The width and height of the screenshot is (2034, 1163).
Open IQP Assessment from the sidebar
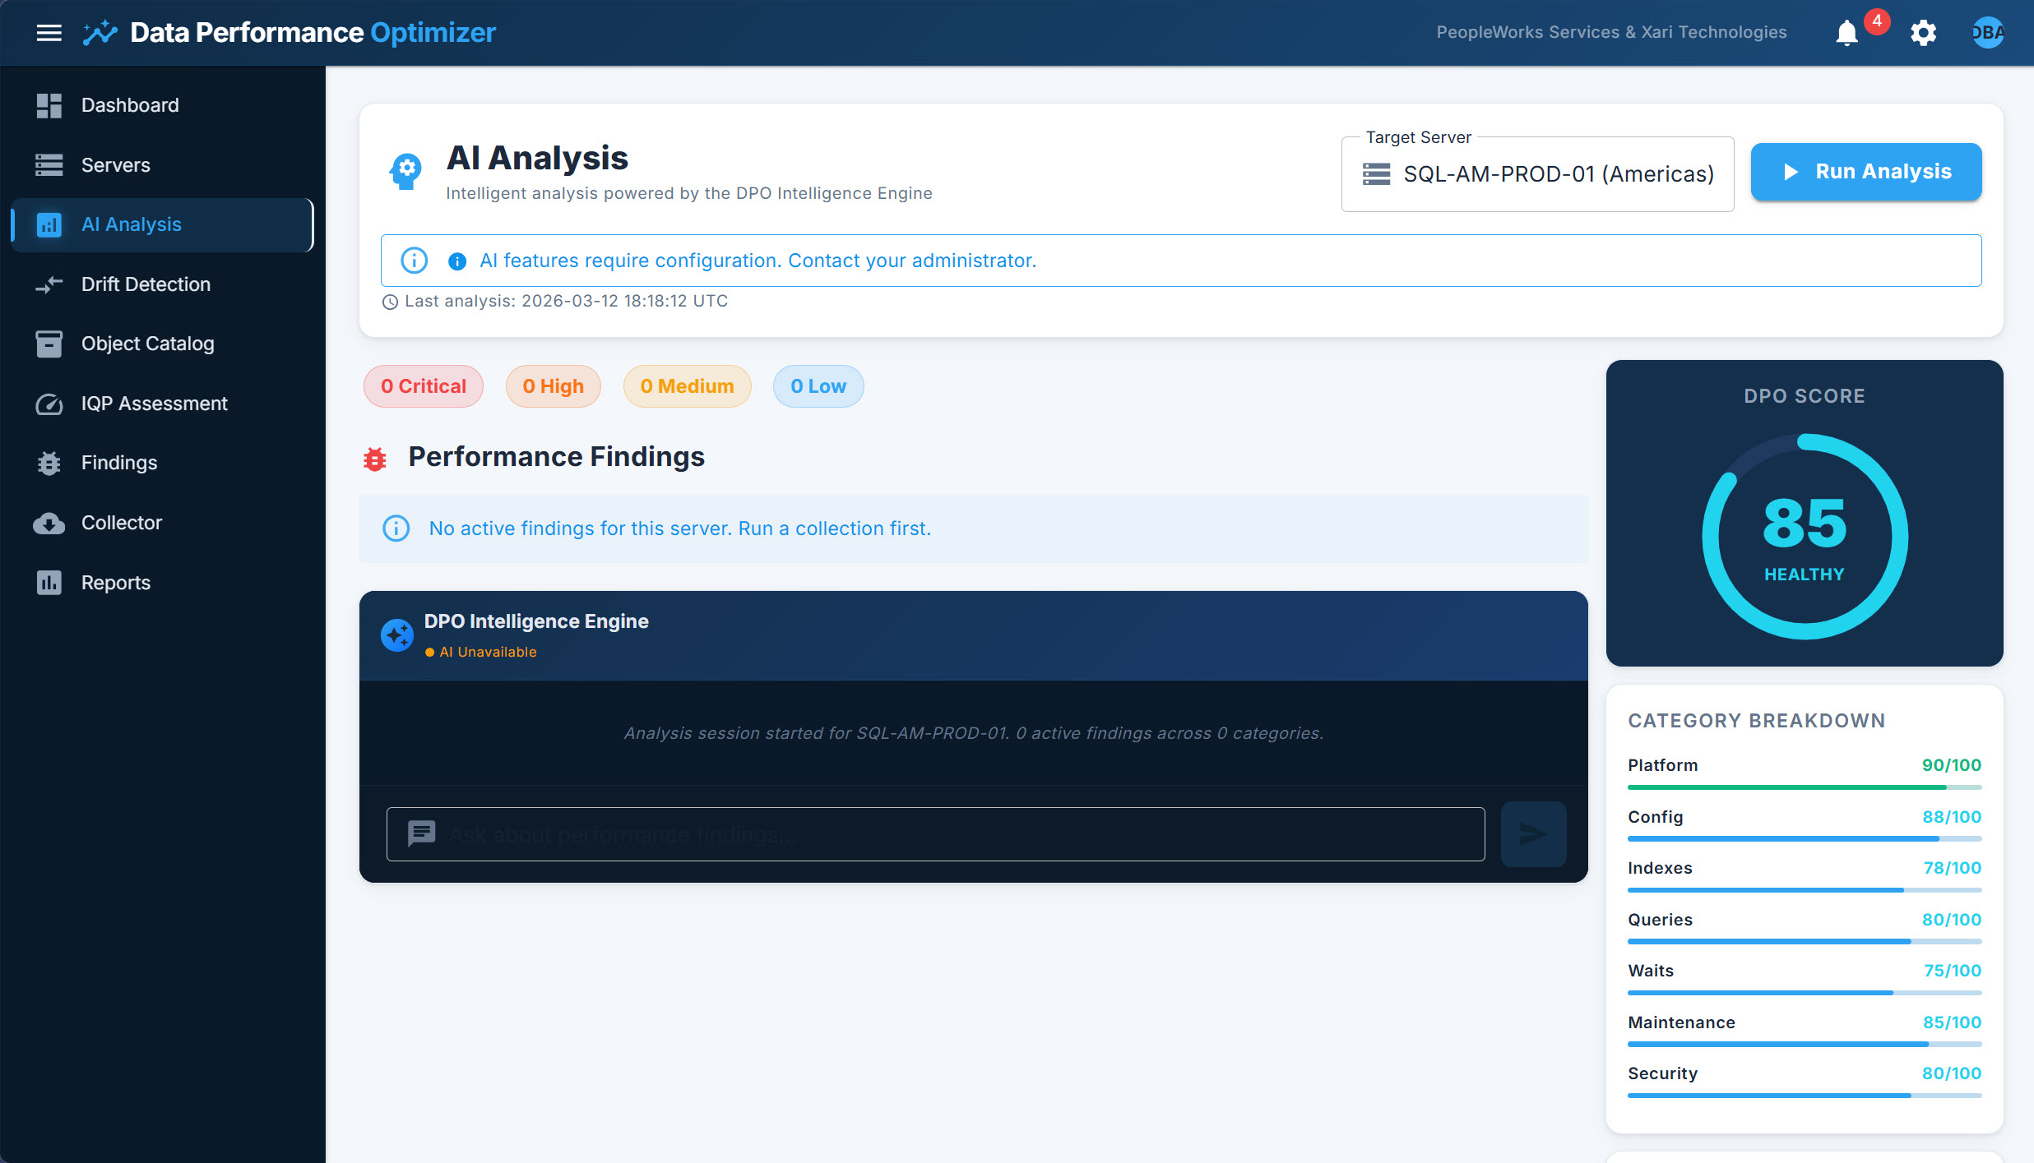point(154,403)
